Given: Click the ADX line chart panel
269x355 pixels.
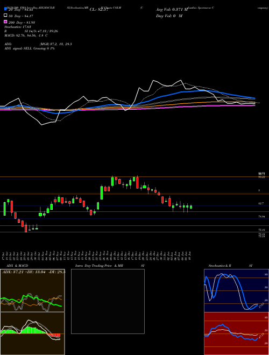Looking at the screenshot, I should pos(32,290).
